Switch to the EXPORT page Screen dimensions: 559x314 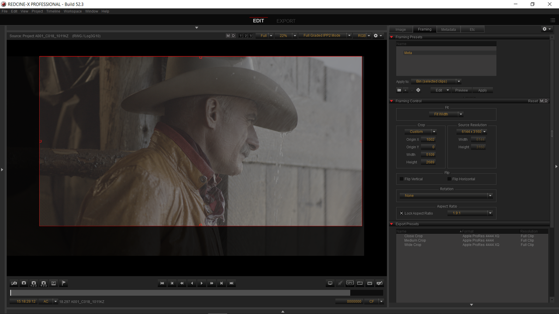coord(286,21)
